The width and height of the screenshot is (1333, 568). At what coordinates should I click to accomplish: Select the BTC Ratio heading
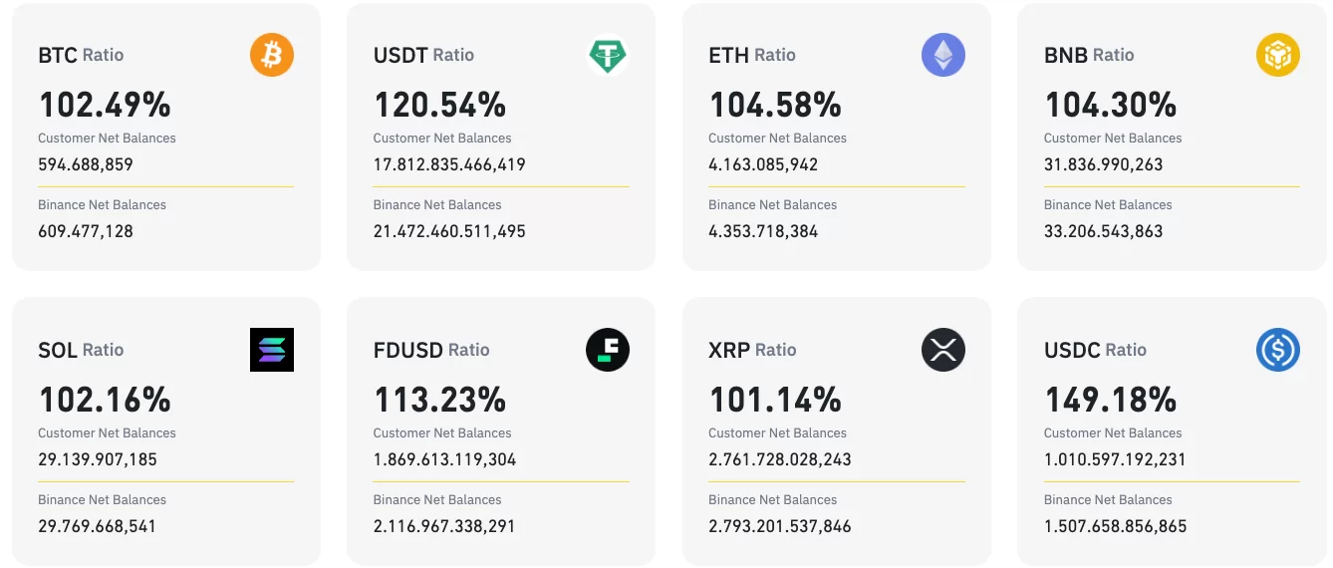click(81, 55)
